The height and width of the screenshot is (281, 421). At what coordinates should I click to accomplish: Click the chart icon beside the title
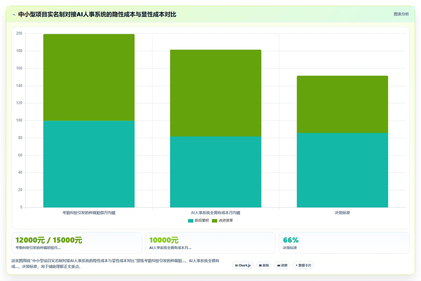point(14,15)
